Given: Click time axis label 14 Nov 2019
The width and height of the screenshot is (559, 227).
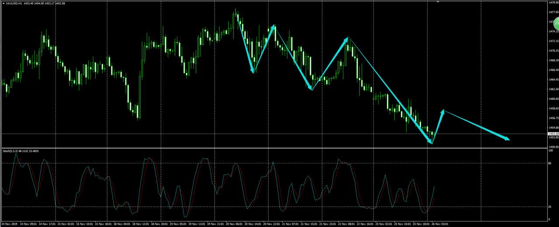Looking at the screenshot, I should (10, 224).
